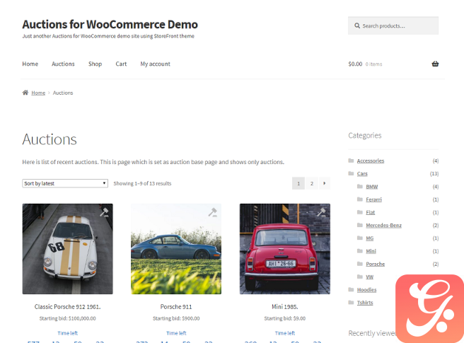464x343 pixels.
Task: Click the folder icon beside MG
Action: tap(360, 238)
